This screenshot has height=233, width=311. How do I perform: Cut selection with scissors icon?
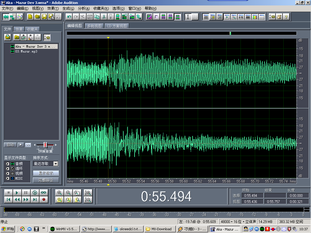(104, 17)
